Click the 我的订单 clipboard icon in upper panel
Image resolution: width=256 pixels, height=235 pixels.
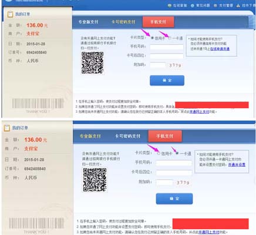tap(10, 14)
